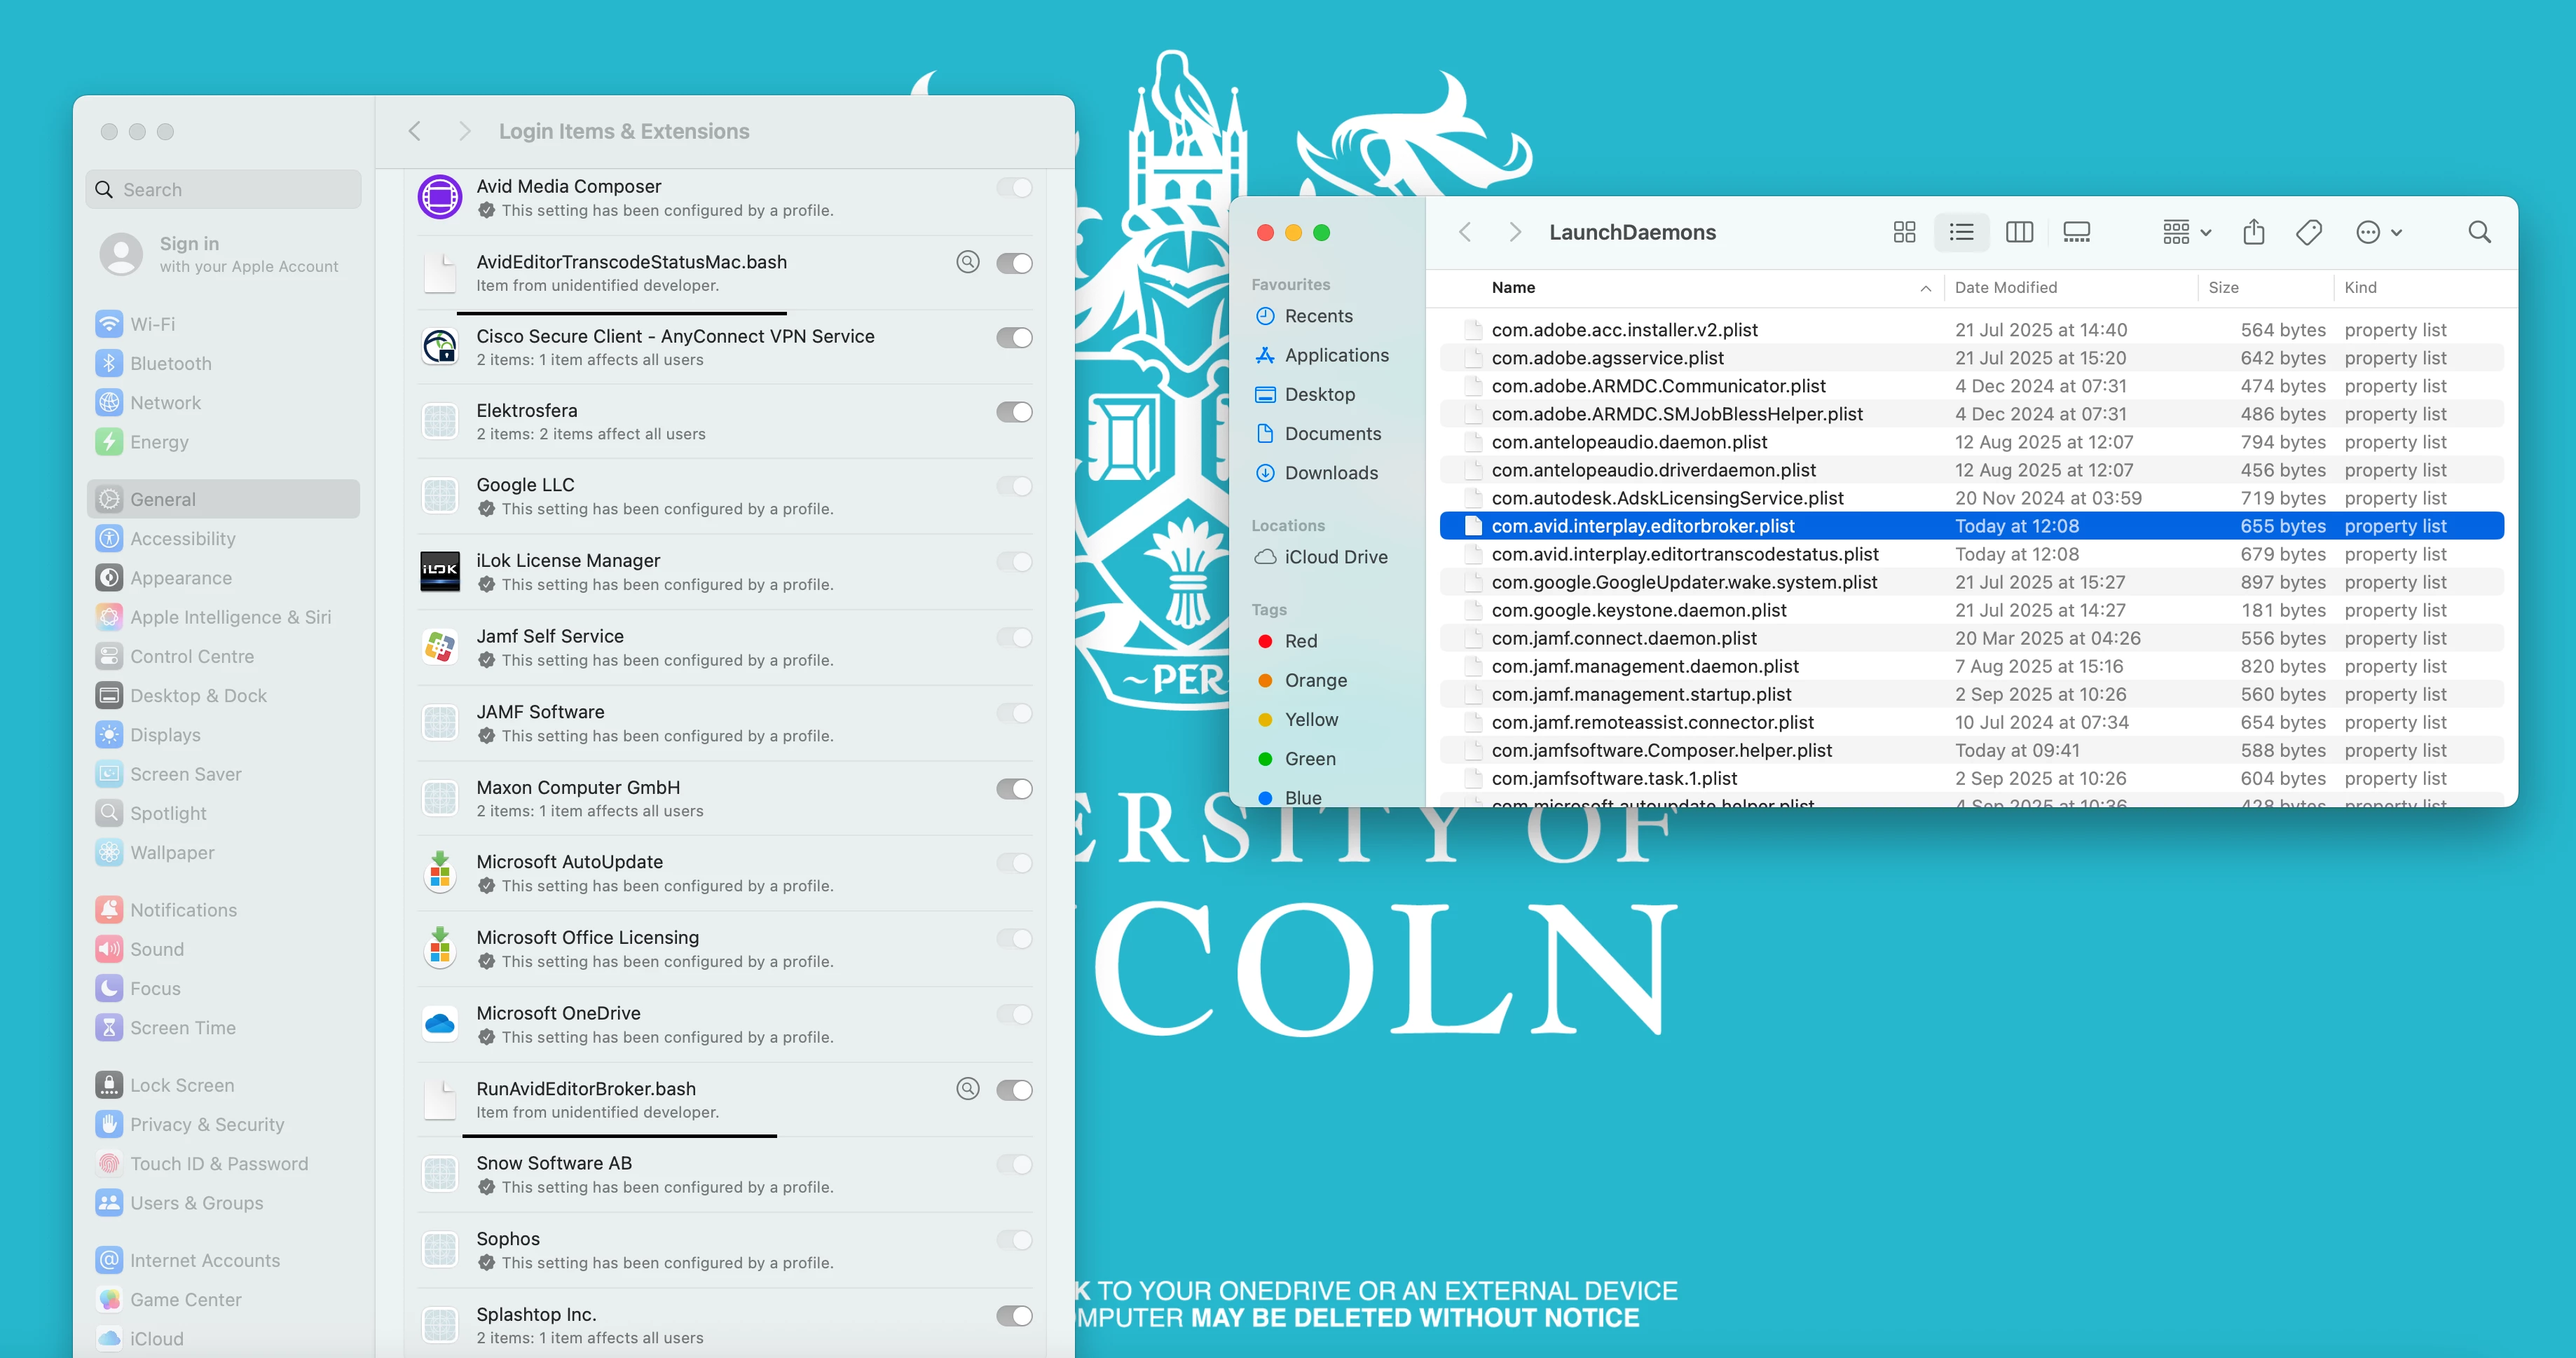This screenshot has width=2576, height=1358.
Task: Open Downloads in Finder sidebar
Action: (1326, 473)
